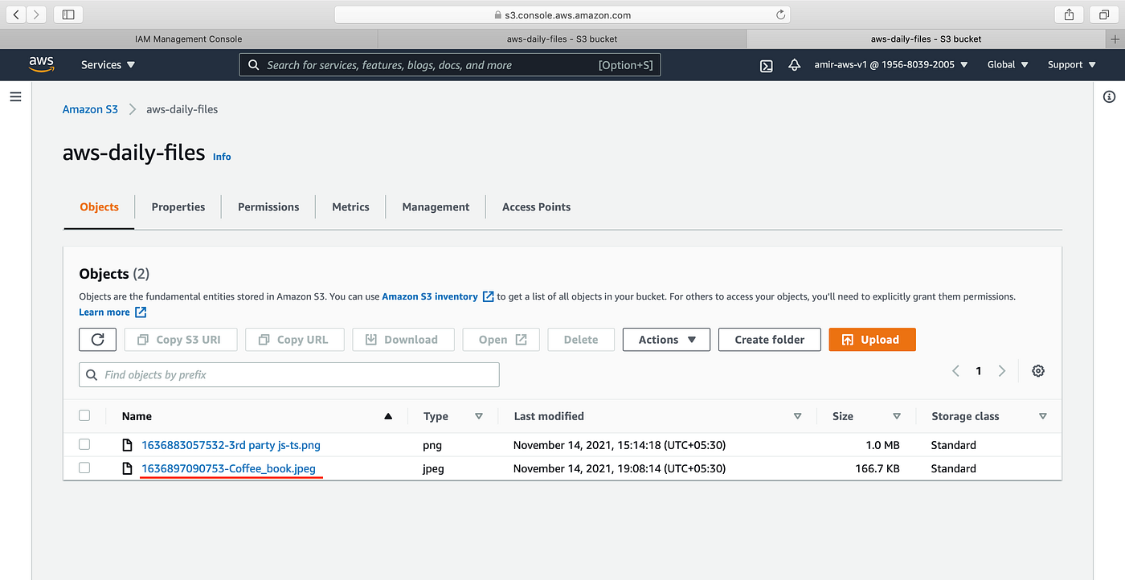The image size is (1125, 580).
Task: Click external link icon after Amazon S3 inventory
Action: pyautogui.click(x=488, y=296)
